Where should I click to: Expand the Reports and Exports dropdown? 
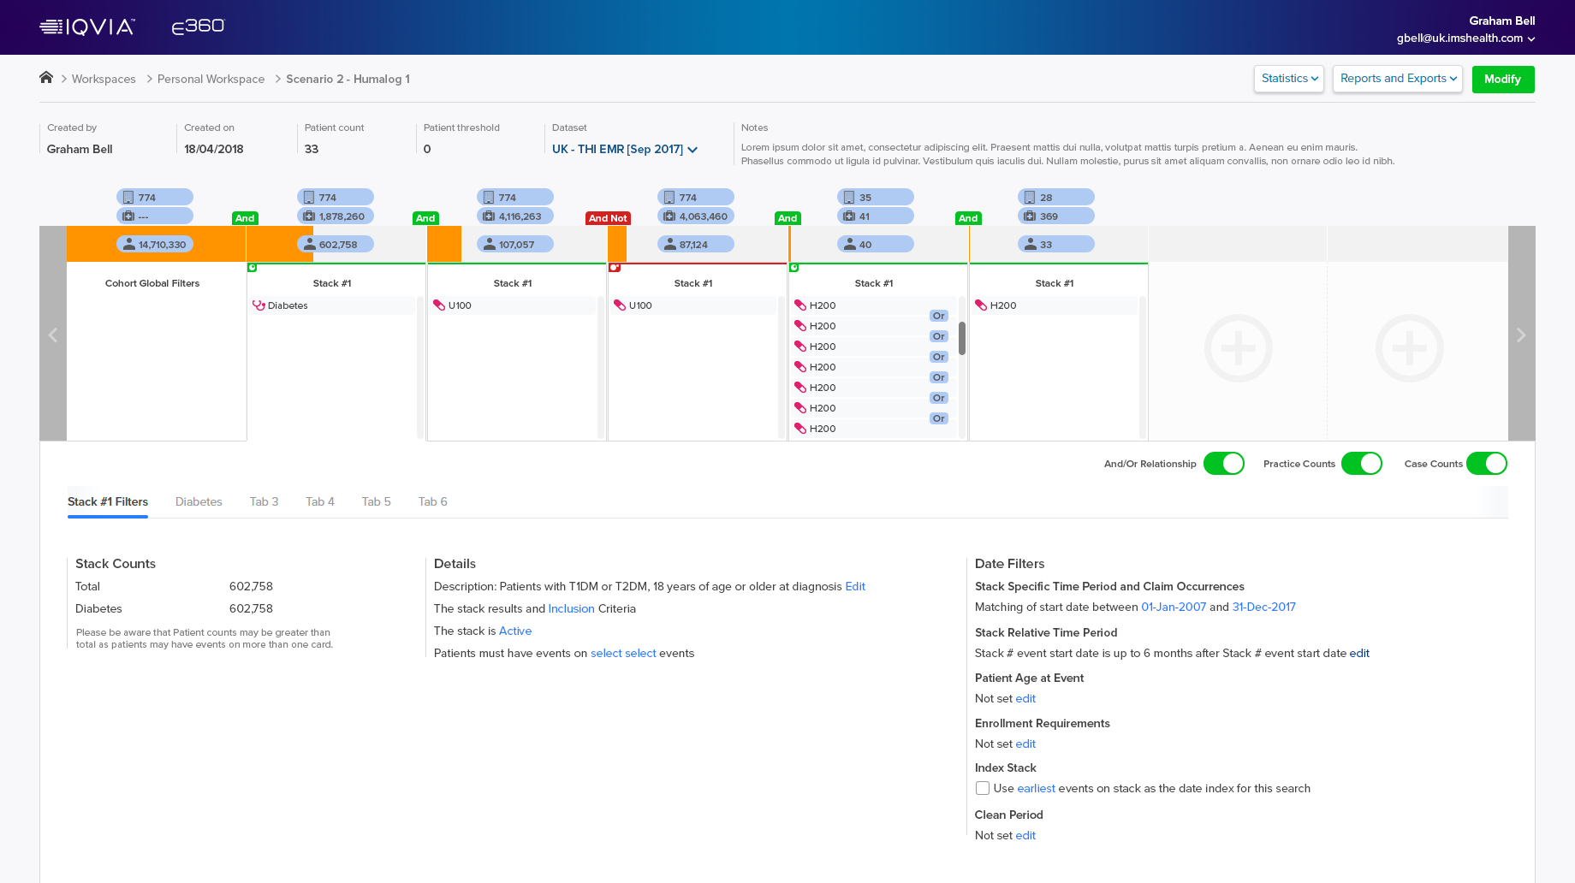click(x=1397, y=79)
